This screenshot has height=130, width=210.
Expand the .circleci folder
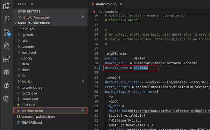tap(19, 29)
